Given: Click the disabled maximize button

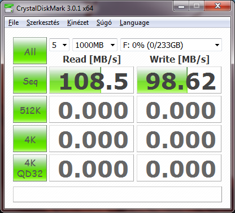Looking at the screenshot, I should click(197, 6).
